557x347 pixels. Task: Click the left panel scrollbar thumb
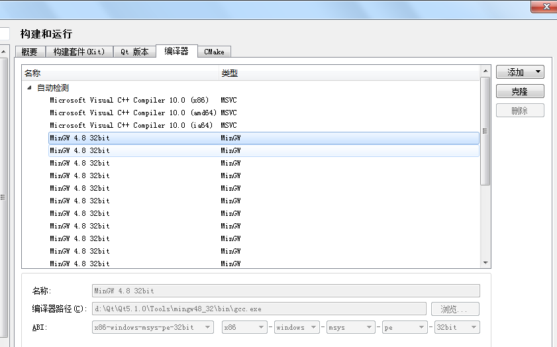pyautogui.click(x=3, y=197)
